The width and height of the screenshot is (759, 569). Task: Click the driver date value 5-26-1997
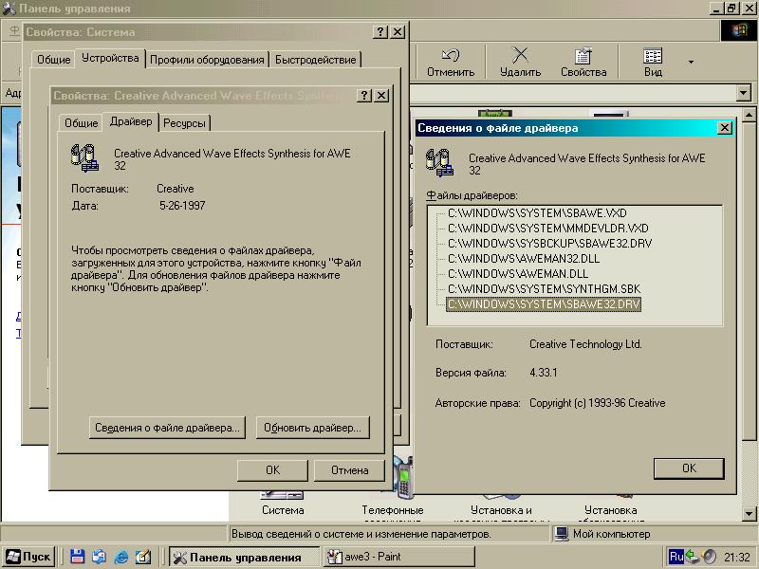click(182, 206)
